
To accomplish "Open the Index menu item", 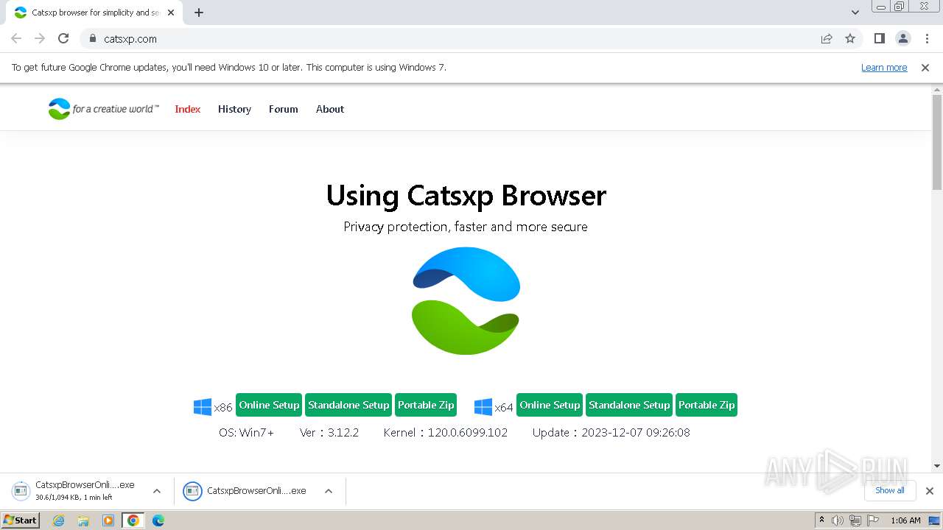I will click(x=187, y=109).
